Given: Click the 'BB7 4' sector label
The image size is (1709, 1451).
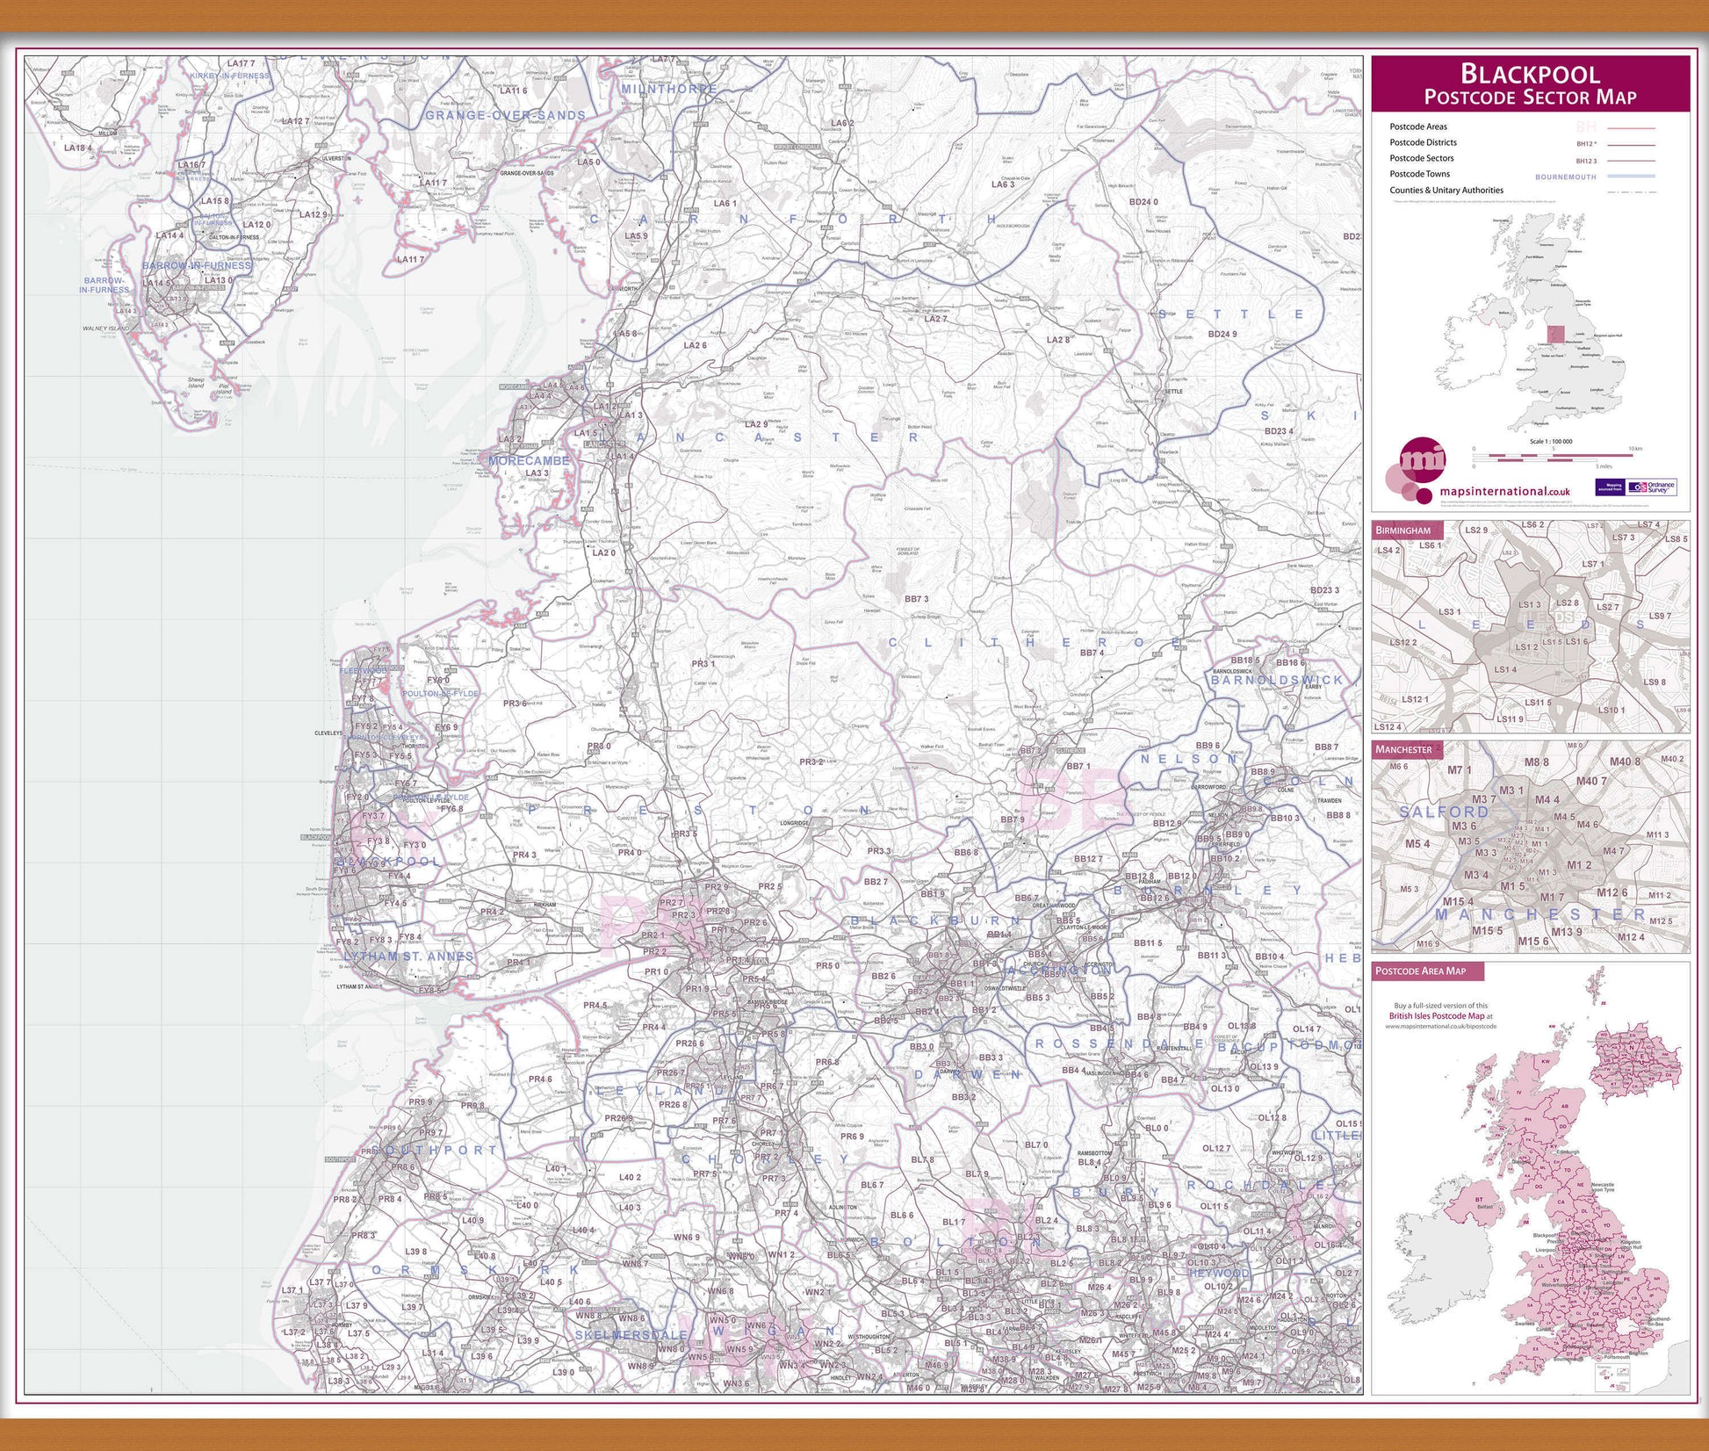Looking at the screenshot, I should click(x=1092, y=653).
